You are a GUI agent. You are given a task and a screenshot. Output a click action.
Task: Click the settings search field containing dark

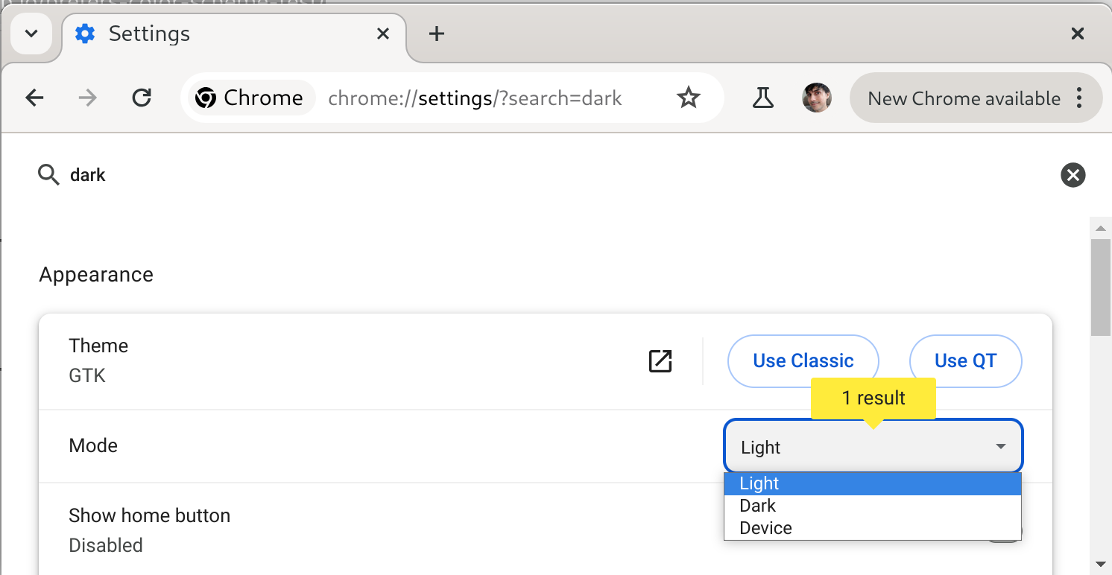(522, 175)
